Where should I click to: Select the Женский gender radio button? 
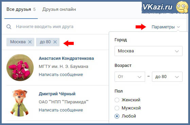(x=117, y=100)
